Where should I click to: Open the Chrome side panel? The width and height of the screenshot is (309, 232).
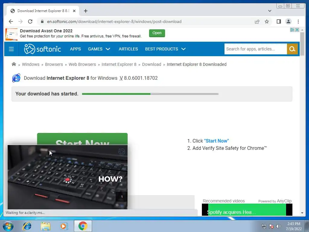pos(279,21)
